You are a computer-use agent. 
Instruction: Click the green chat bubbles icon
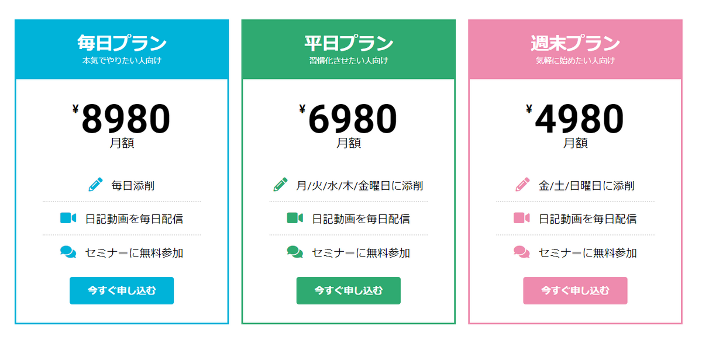pyautogui.click(x=295, y=252)
